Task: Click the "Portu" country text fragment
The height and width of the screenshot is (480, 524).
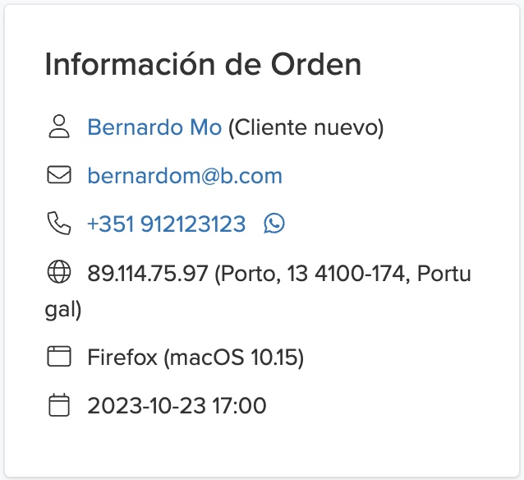Action: [x=444, y=273]
